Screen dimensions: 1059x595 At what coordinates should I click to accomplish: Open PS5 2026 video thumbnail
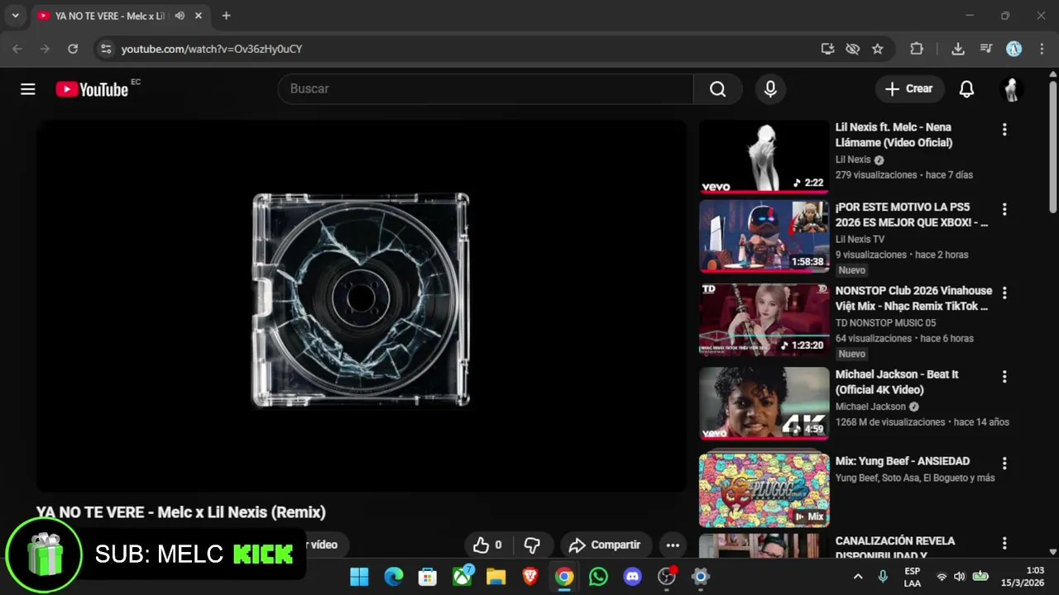764,236
